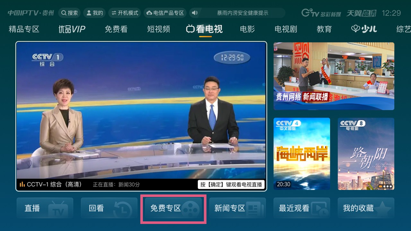411x231 pixels.
Task: Switch to 少儿 kids tab
Action: pos(364,29)
